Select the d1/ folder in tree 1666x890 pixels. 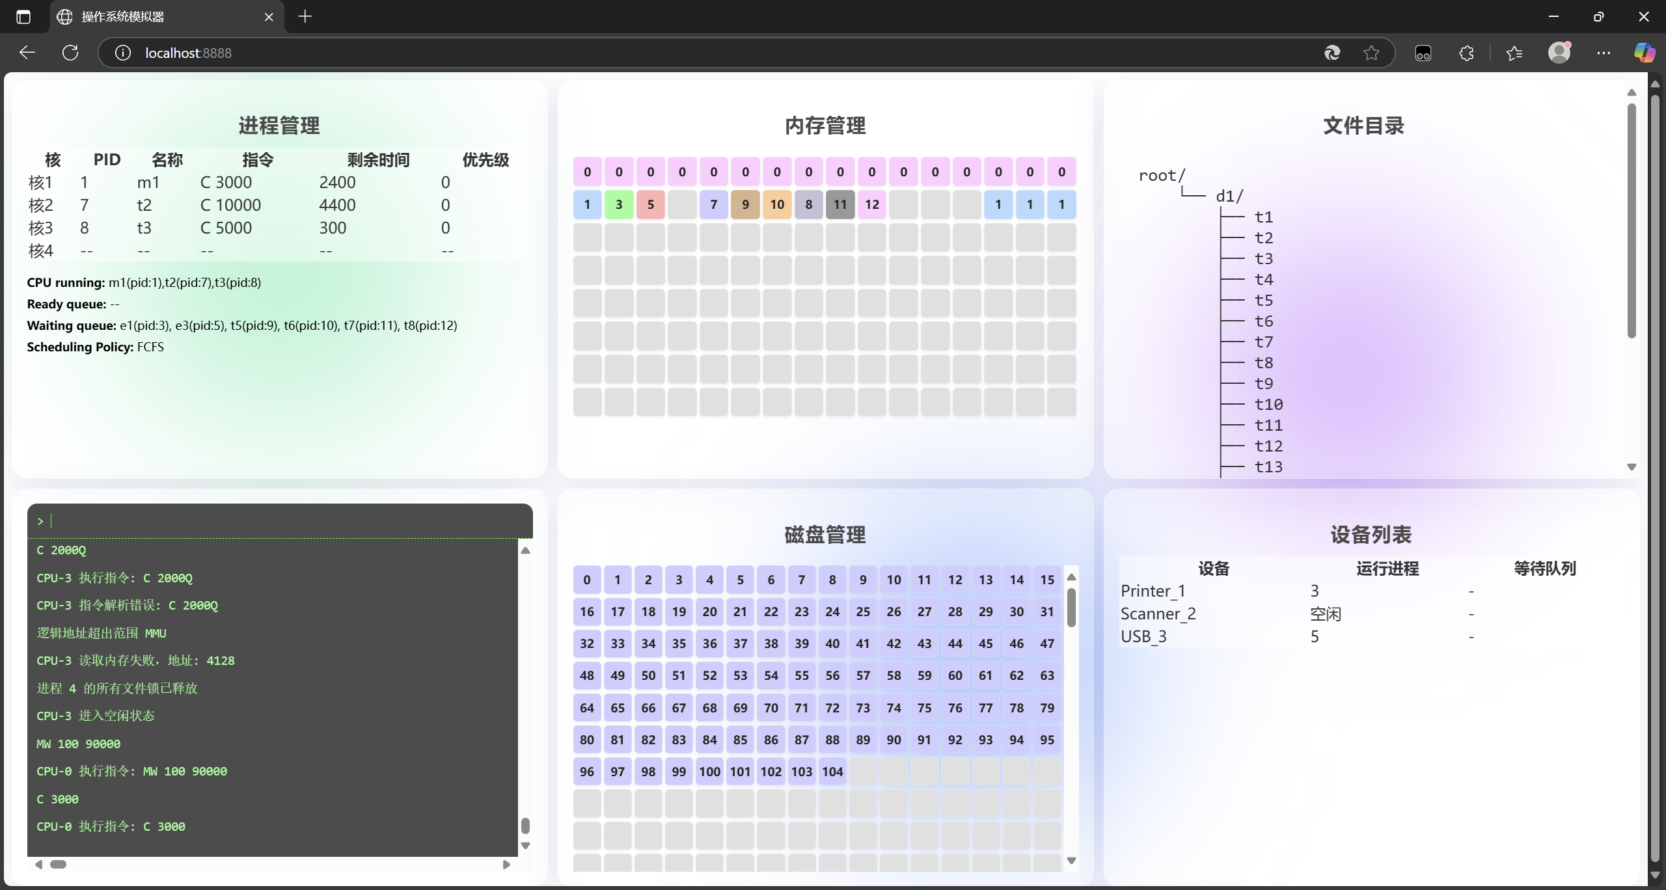tap(1229, 196)
